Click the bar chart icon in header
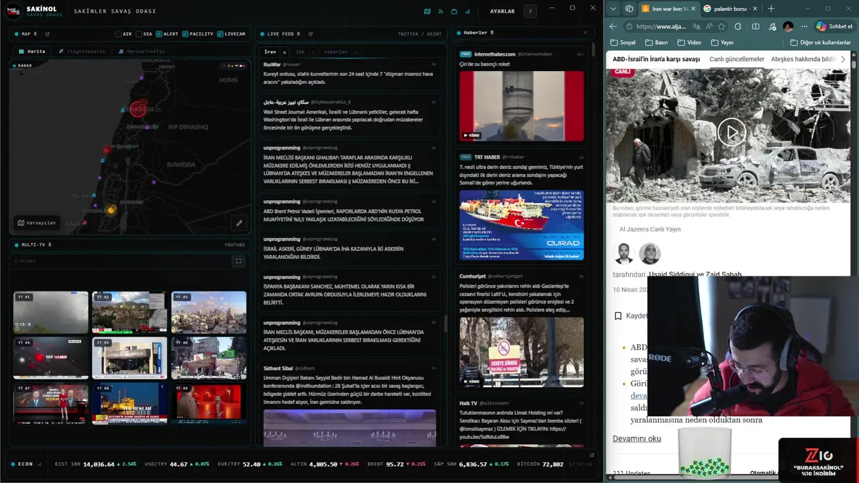The height and width of the screenshot is (483, 859). (467, 11)
